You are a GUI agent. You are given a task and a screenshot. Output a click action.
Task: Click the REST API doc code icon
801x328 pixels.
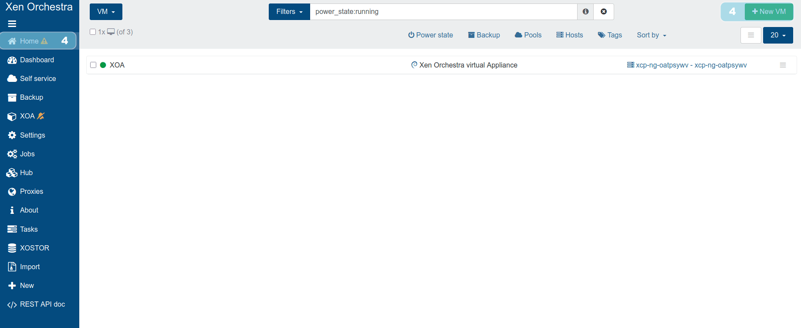click(x=12, y=304)
